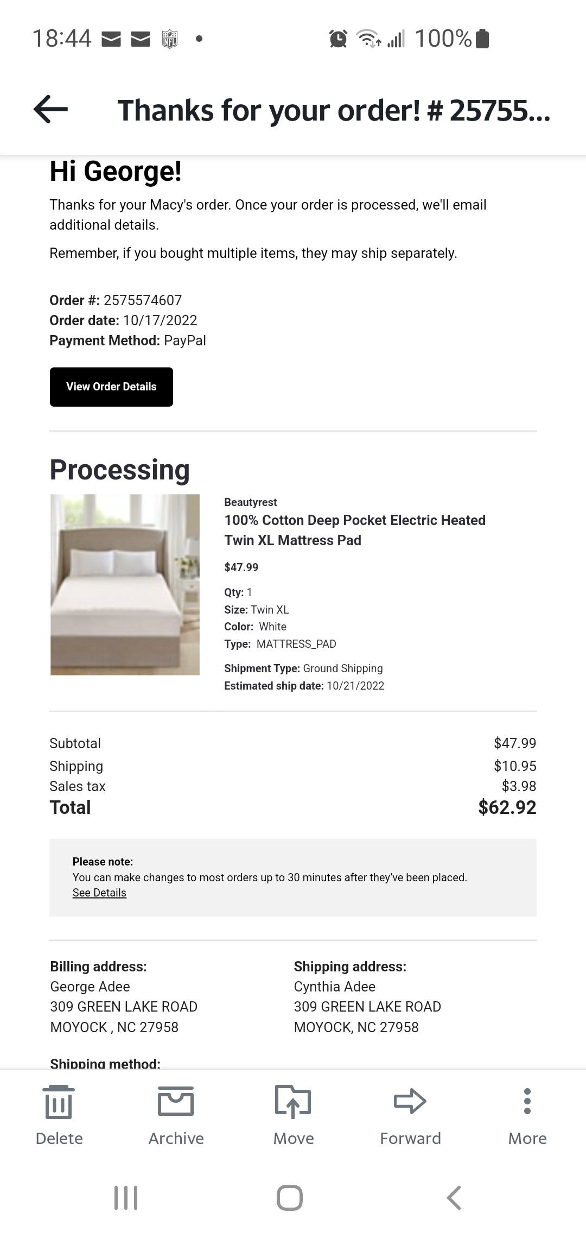Tap the Android home button
Image resolution: width=586 pixels, height=1238 pixels.
coord(290,1197)
